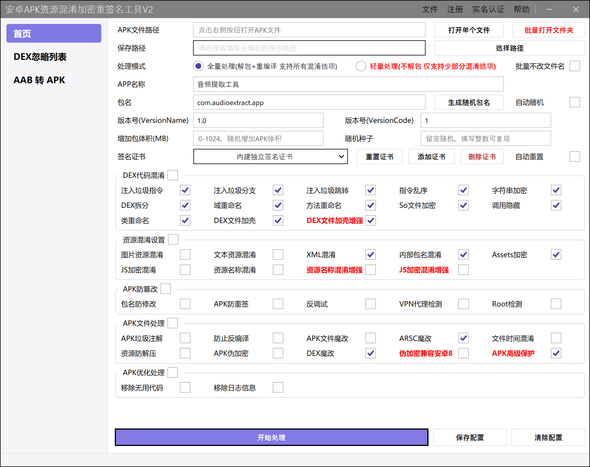Open the 文件 menu
The width and height of the screenshot is (590, 467).
430,9
